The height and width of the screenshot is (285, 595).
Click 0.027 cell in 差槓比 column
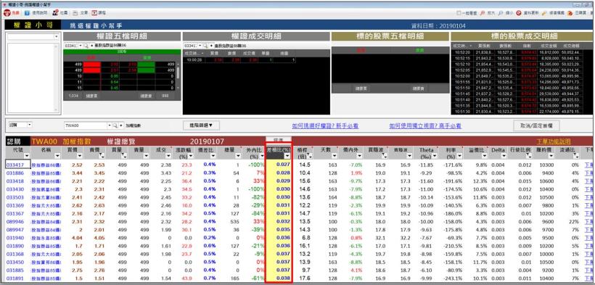click(x=279, y=165)
